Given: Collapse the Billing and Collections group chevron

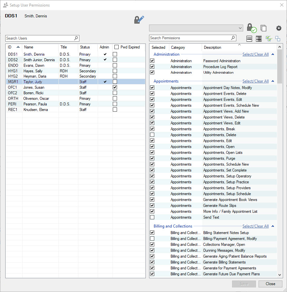Looking at the screenshot, I should (273, 226).
